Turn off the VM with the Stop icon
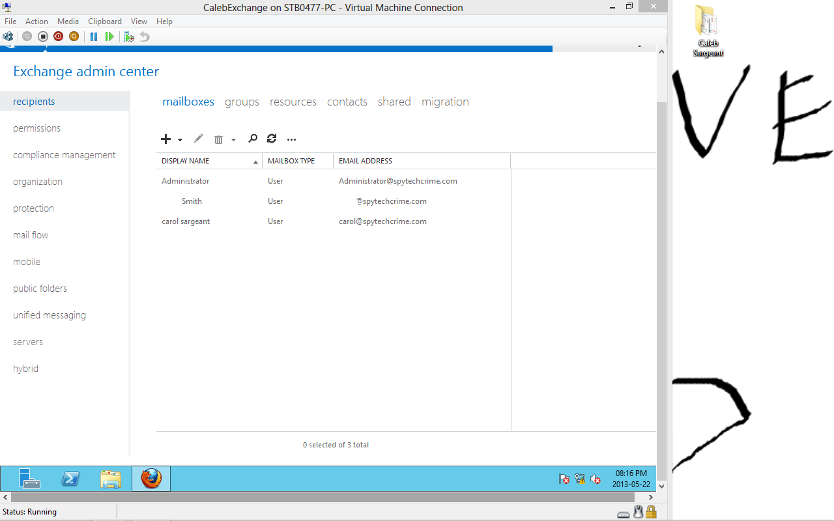 pyautogui.click(x=42, y=36)
